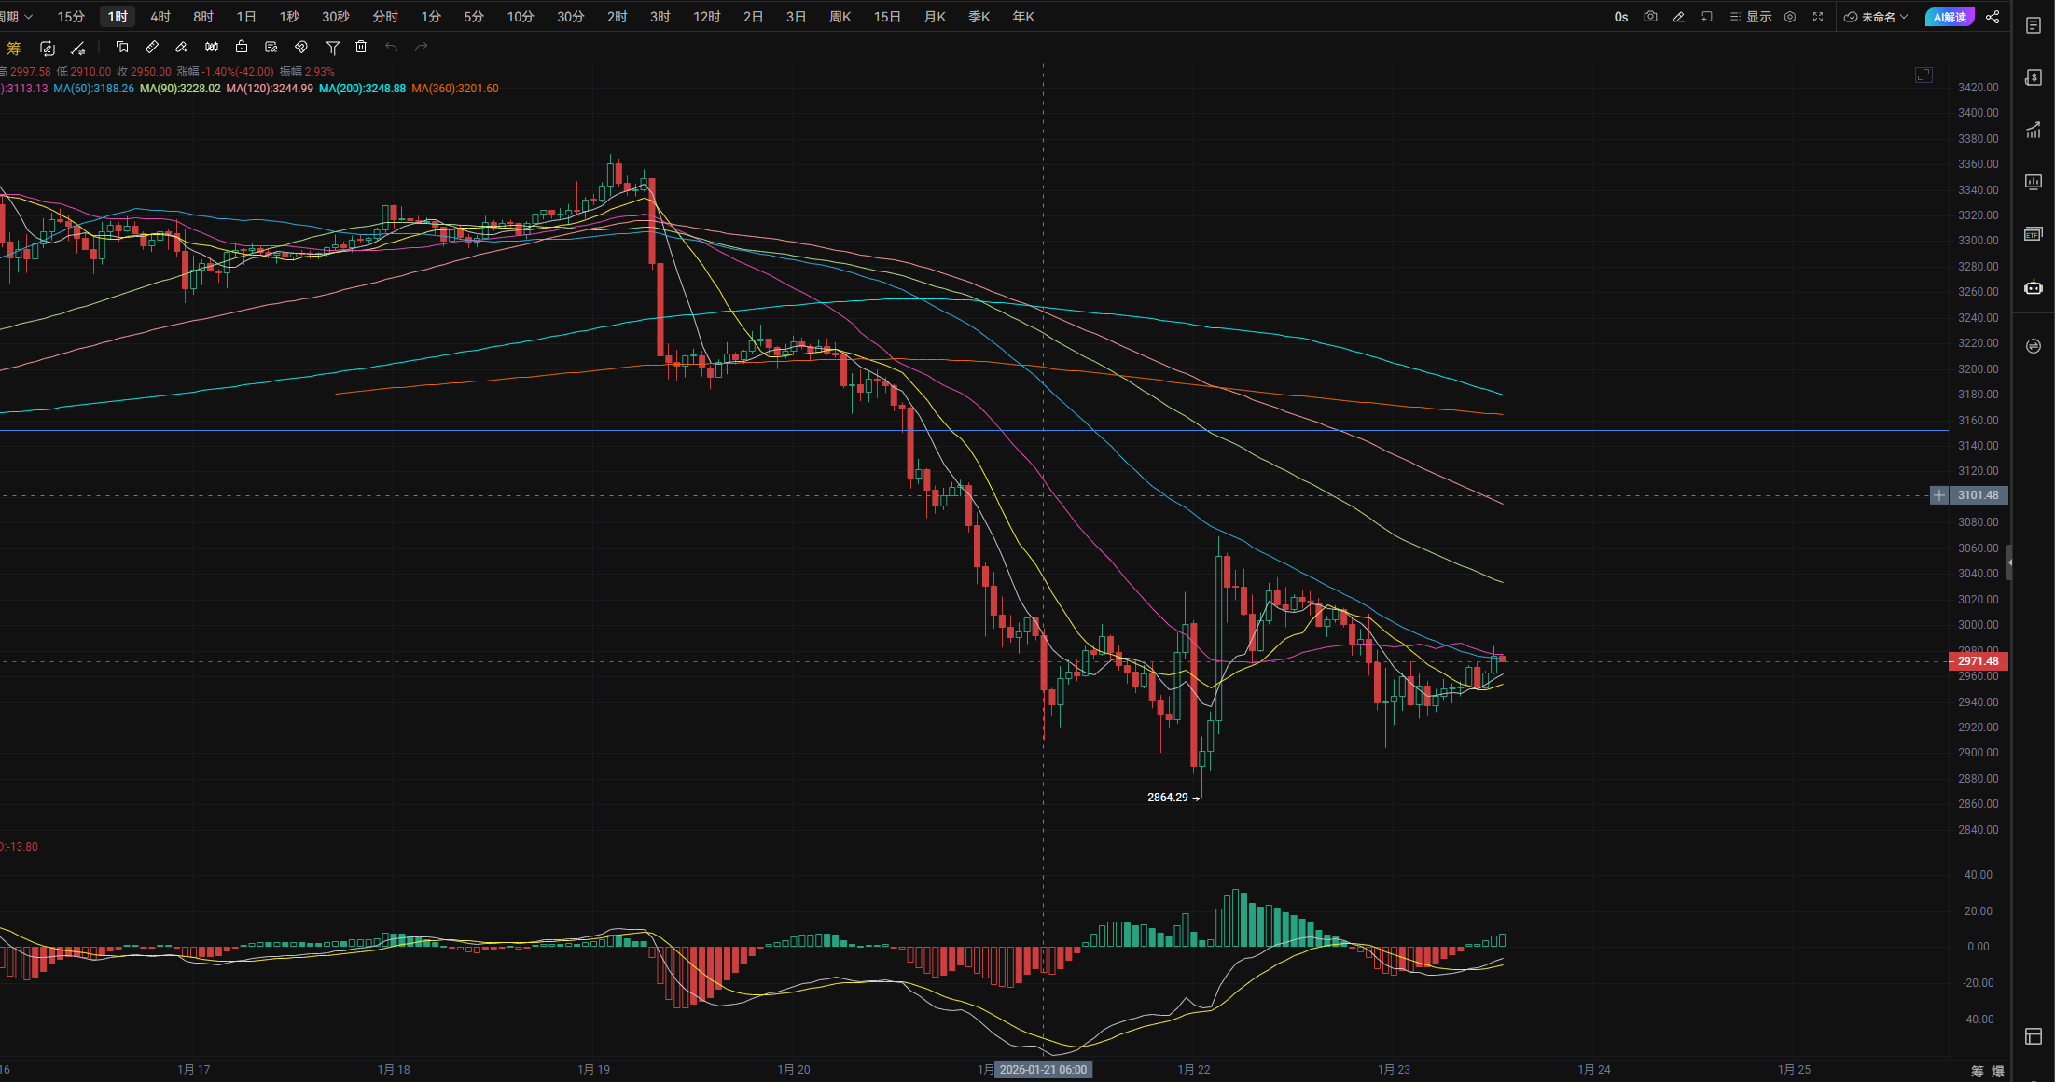Image resolution: width=2055 pixels, height=1082 pixels.
Task: Open fullscreen mode icon in top toolbar
Action: (x=1818, y=17)
